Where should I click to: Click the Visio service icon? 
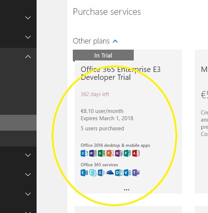coord(127,173)
